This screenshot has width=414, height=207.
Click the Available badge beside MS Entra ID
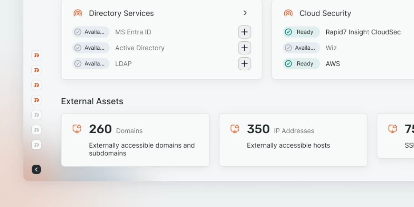(x=91, y=32)
